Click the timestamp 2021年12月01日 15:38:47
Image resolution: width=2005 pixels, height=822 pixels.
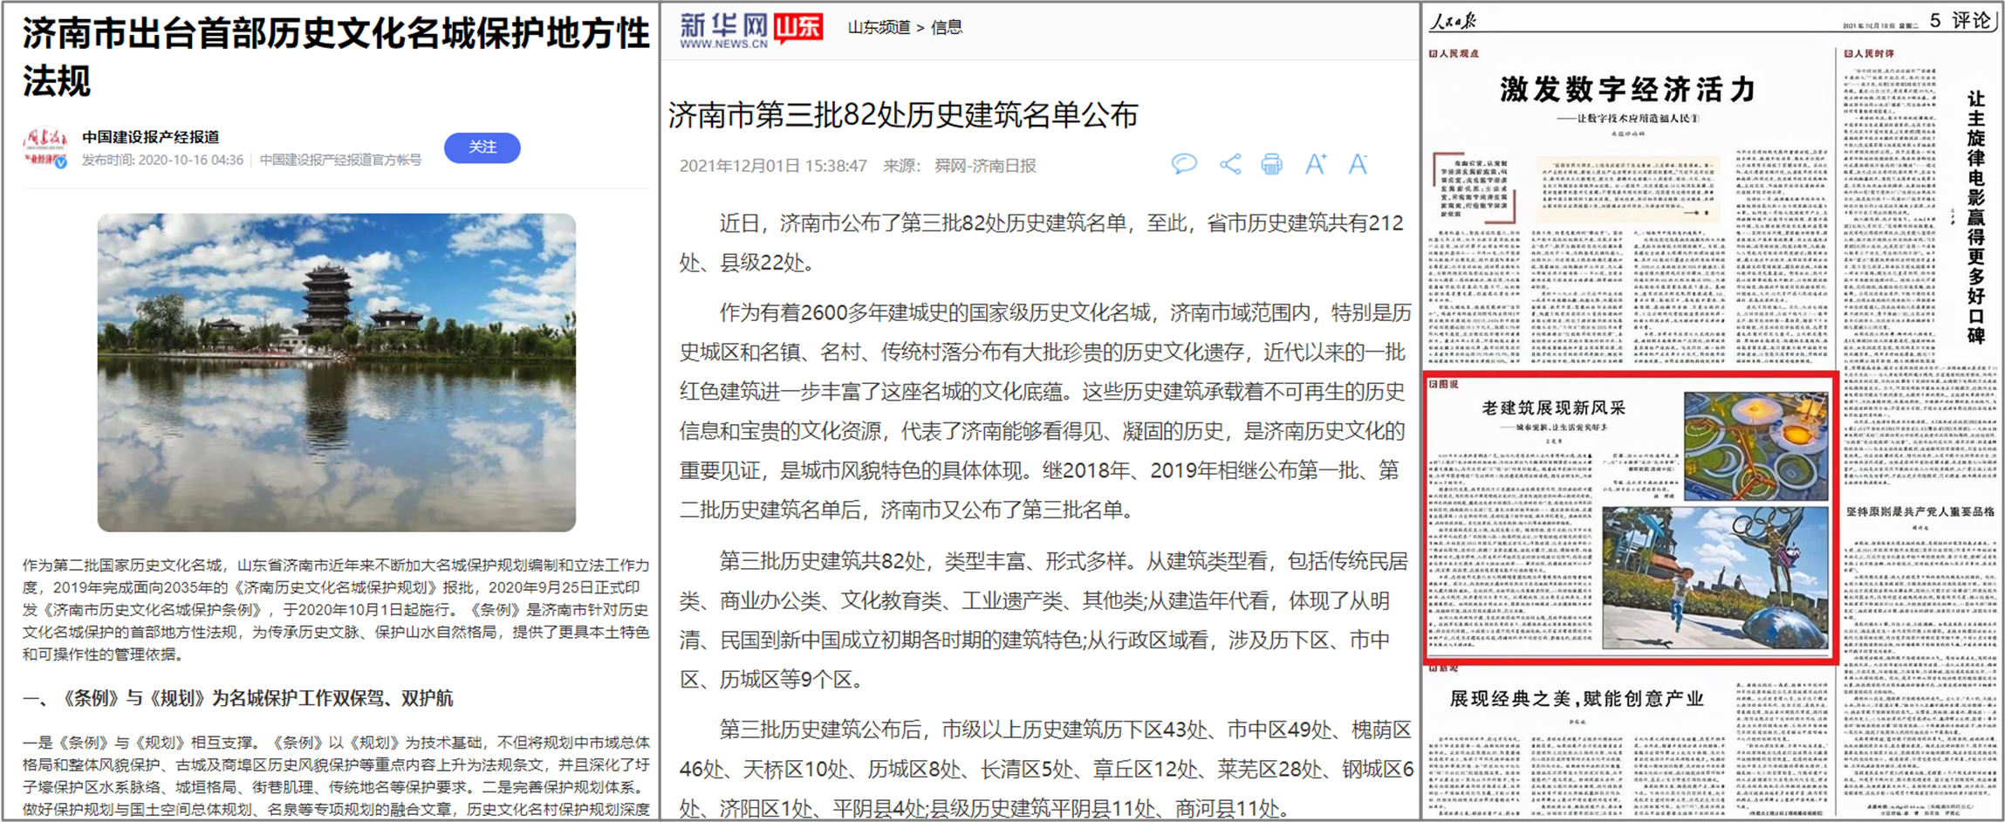pyautogui.click(x=773, y=166)
